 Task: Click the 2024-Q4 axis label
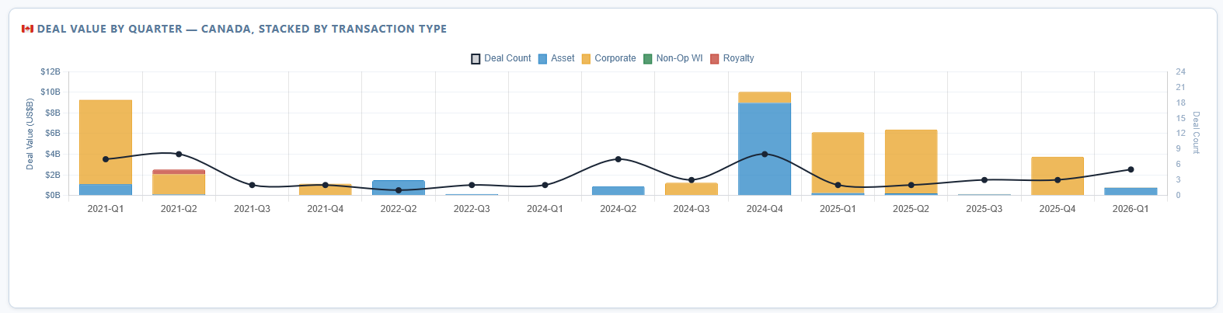click(765, 209)
